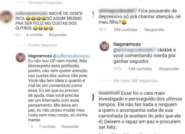Open partial avatar beside Esse foi o cara comment
185x134 pixels.
click(x=93, y=97)
